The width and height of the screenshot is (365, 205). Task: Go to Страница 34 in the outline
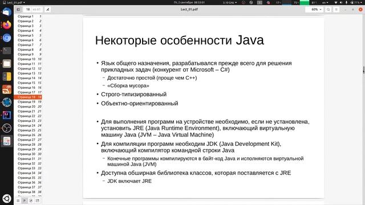28,173
